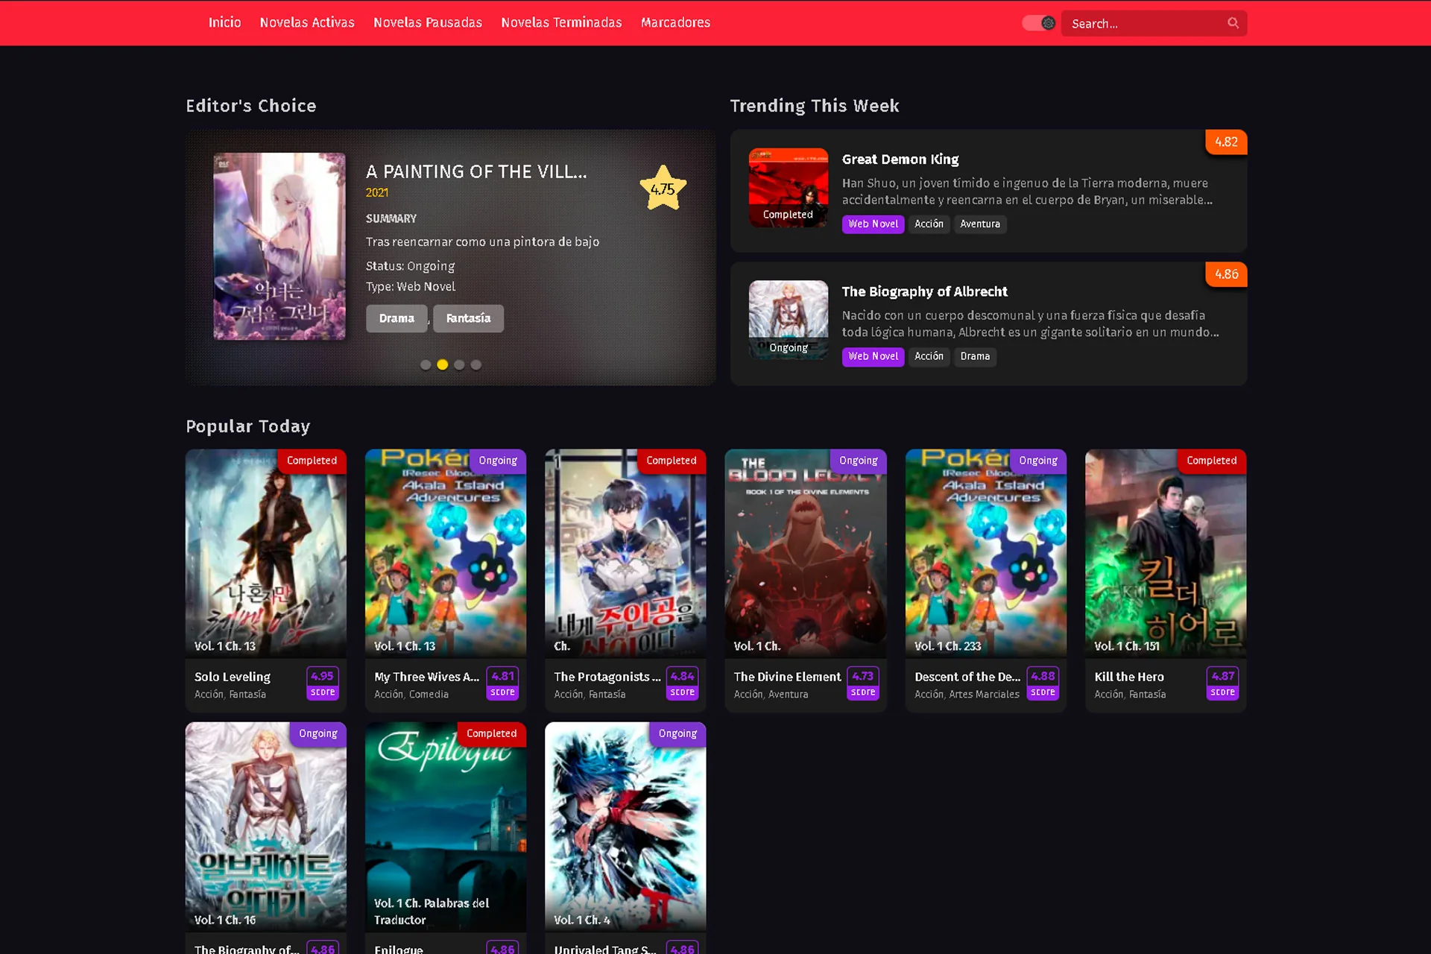The width and height of the screenshot is (1431, 954).
Task: Select the third carousel dot
Action: tap(459, 364)
